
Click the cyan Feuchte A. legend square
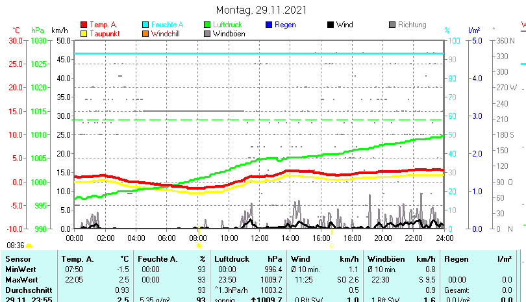coord(145,25)
